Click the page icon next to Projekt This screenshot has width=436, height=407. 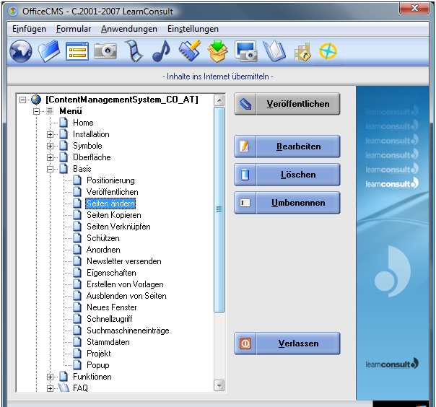77,354
